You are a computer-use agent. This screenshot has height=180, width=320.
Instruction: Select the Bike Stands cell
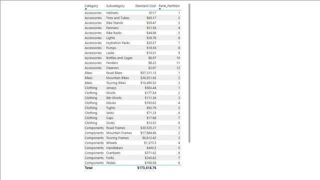[x=114, y=23]
